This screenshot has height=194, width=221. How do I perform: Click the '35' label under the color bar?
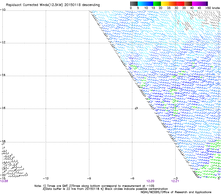click(184, 8)
